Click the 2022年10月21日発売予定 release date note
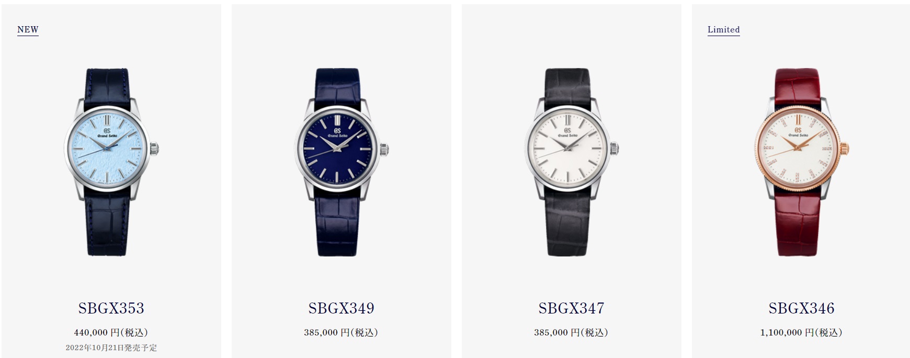910x358 pixels. coord(111,348)
